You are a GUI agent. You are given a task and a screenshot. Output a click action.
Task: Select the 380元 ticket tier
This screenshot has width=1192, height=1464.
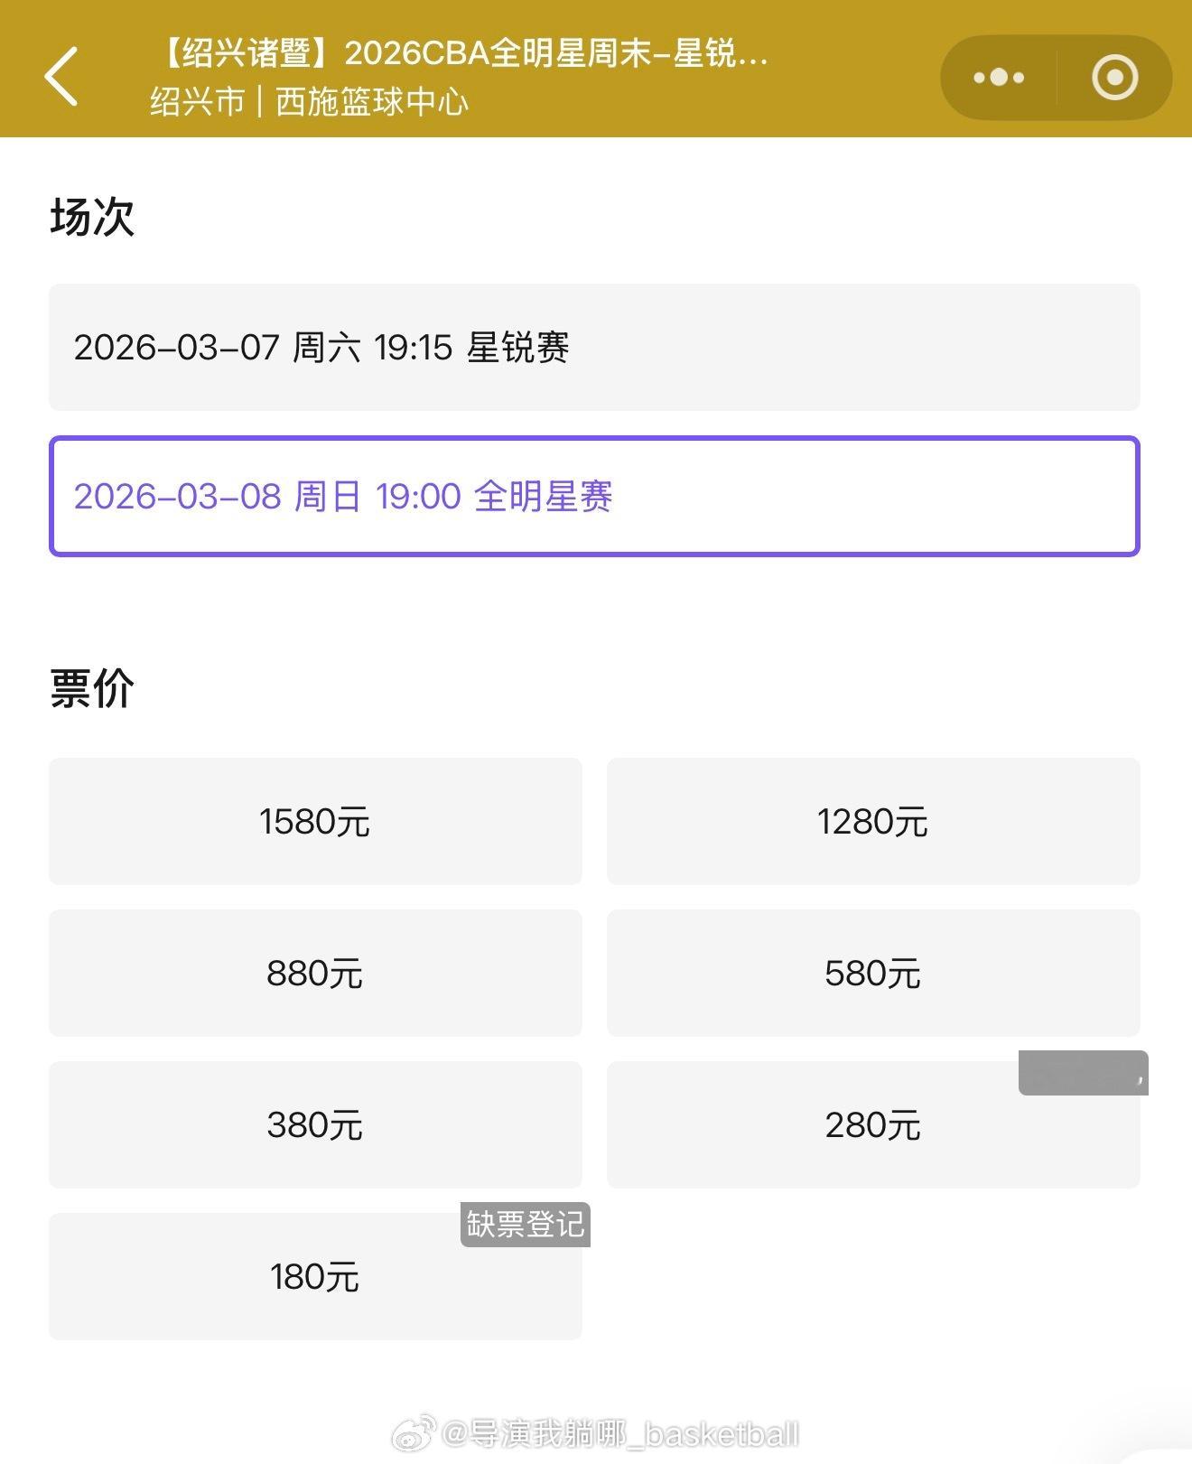(x=315, y=1125)
